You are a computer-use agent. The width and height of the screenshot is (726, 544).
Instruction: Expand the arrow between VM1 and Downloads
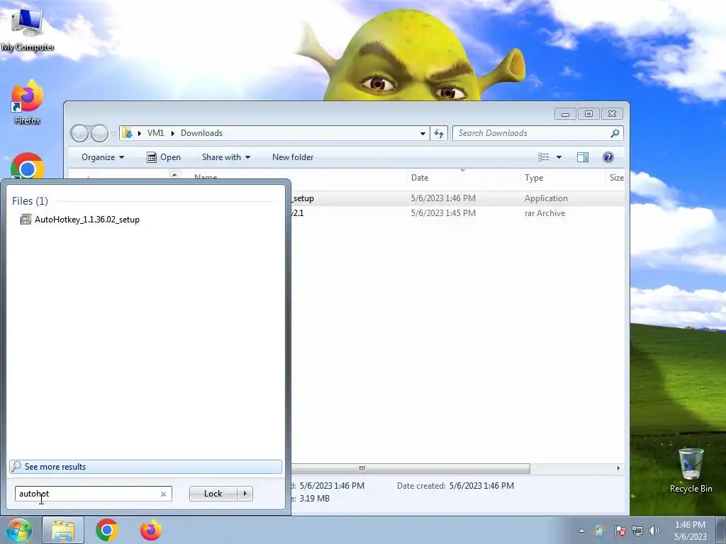coord(173,133)
